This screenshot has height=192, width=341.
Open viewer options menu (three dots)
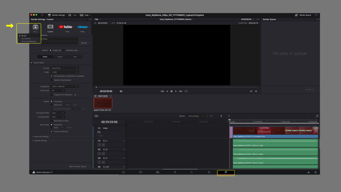[258, 19]
